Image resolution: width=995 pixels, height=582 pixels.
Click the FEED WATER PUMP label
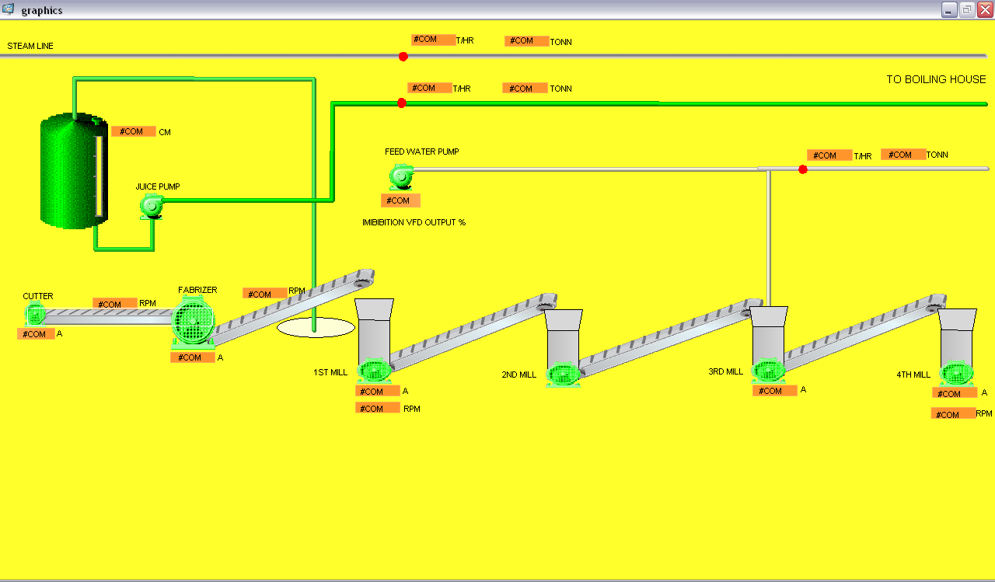pos(422,152)
